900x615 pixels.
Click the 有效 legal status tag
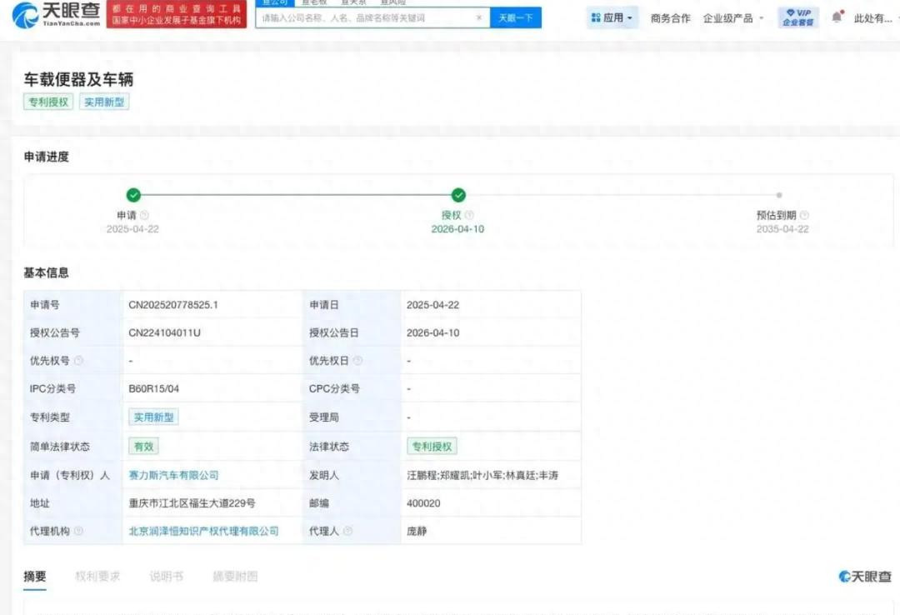coord(143,446)
